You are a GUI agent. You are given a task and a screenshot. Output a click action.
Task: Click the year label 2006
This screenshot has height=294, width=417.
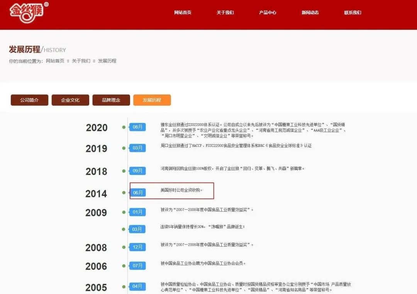(x=96, y=266)
